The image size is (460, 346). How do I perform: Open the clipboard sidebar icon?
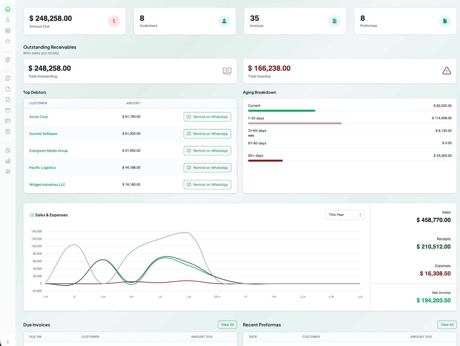pyautogui.click(x=8, y=60)
